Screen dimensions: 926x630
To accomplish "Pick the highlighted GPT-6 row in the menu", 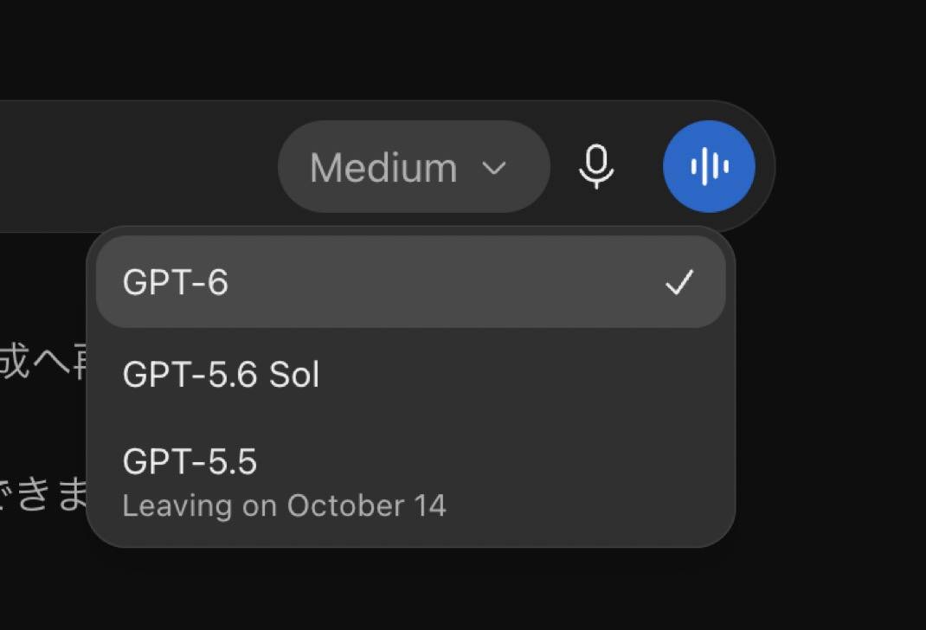I will click(x=410, y=281).
